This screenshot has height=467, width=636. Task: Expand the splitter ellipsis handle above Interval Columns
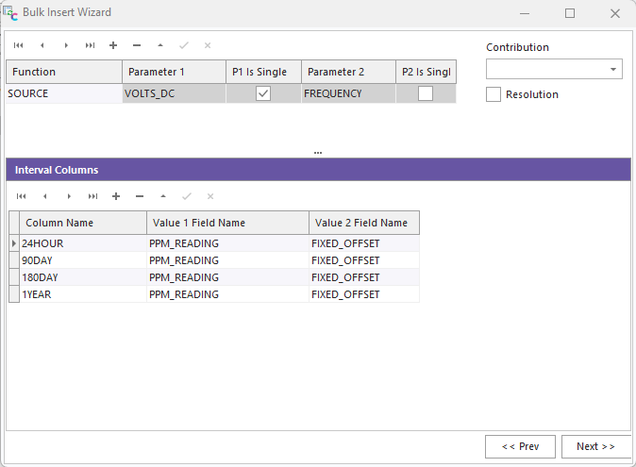click(318, 151)
